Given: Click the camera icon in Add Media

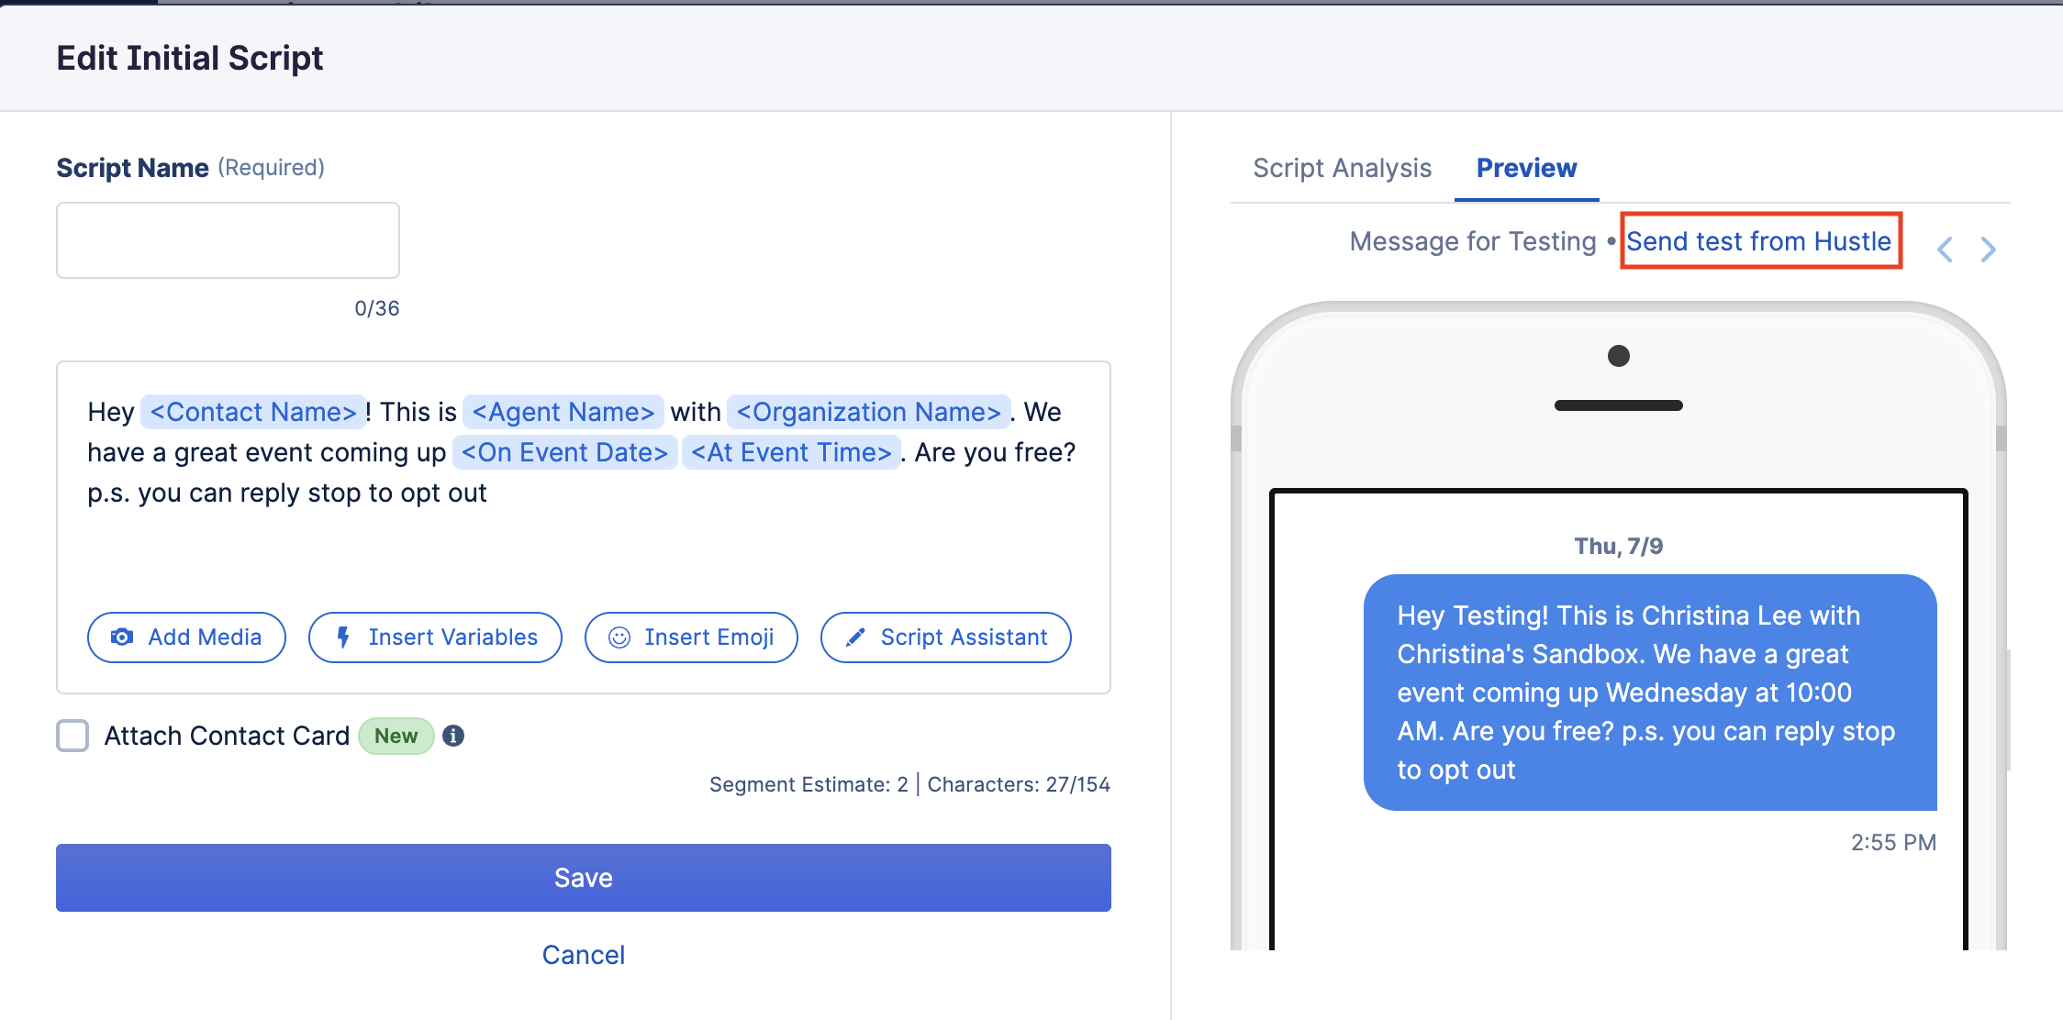Looking at the screenshot, I should coord(122,637).
